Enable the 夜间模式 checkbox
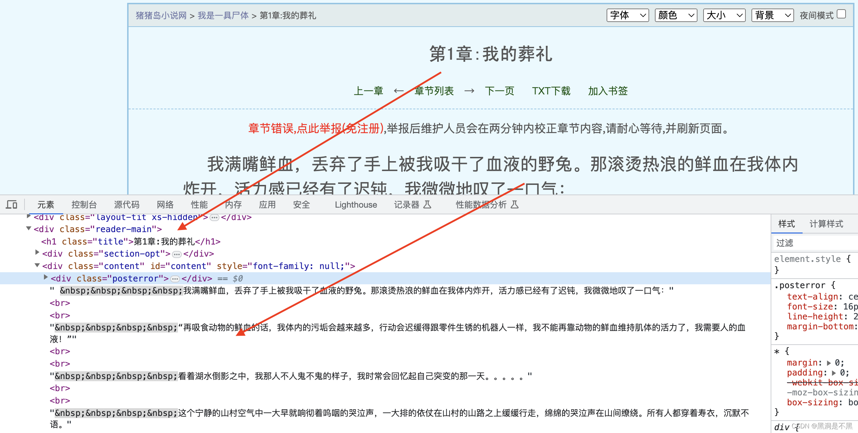The image size is (858, 433). pos(841,14)
